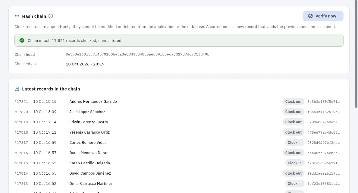Click the green chain intact checkmark icon
The image size is (358, 193).
[x=22, y=40]
